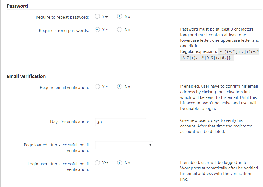Click the "Page loaded after successful email verification:" label

click(x=56, y=147)
